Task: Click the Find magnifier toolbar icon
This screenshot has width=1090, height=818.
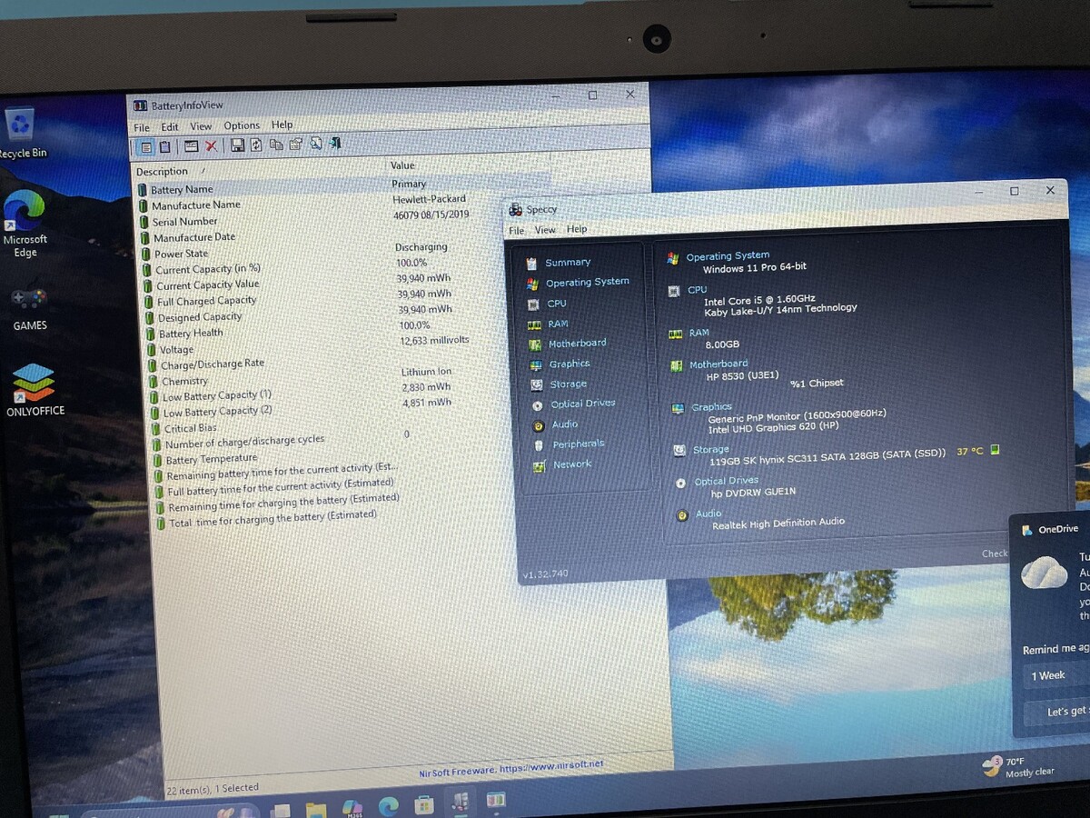Action: click(315, 144)
